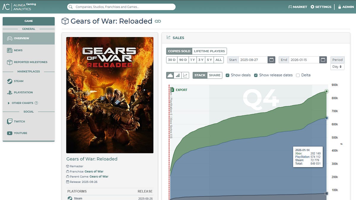This screenshot has width=356, height=200.
Task: Select the SHARE display mode
Action: (215, 75)
